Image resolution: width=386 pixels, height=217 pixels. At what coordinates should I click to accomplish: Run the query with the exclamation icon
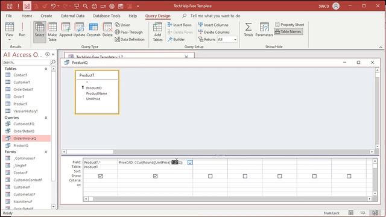coord(22,30)
